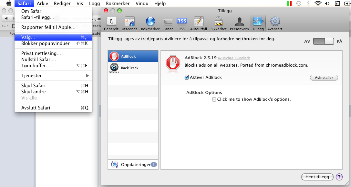Image resolution: width=351 pixels, height=187 pixels.
Task: Click the Safari back navigation arrow
Action: pyautogui.click(x=6, y=18)
